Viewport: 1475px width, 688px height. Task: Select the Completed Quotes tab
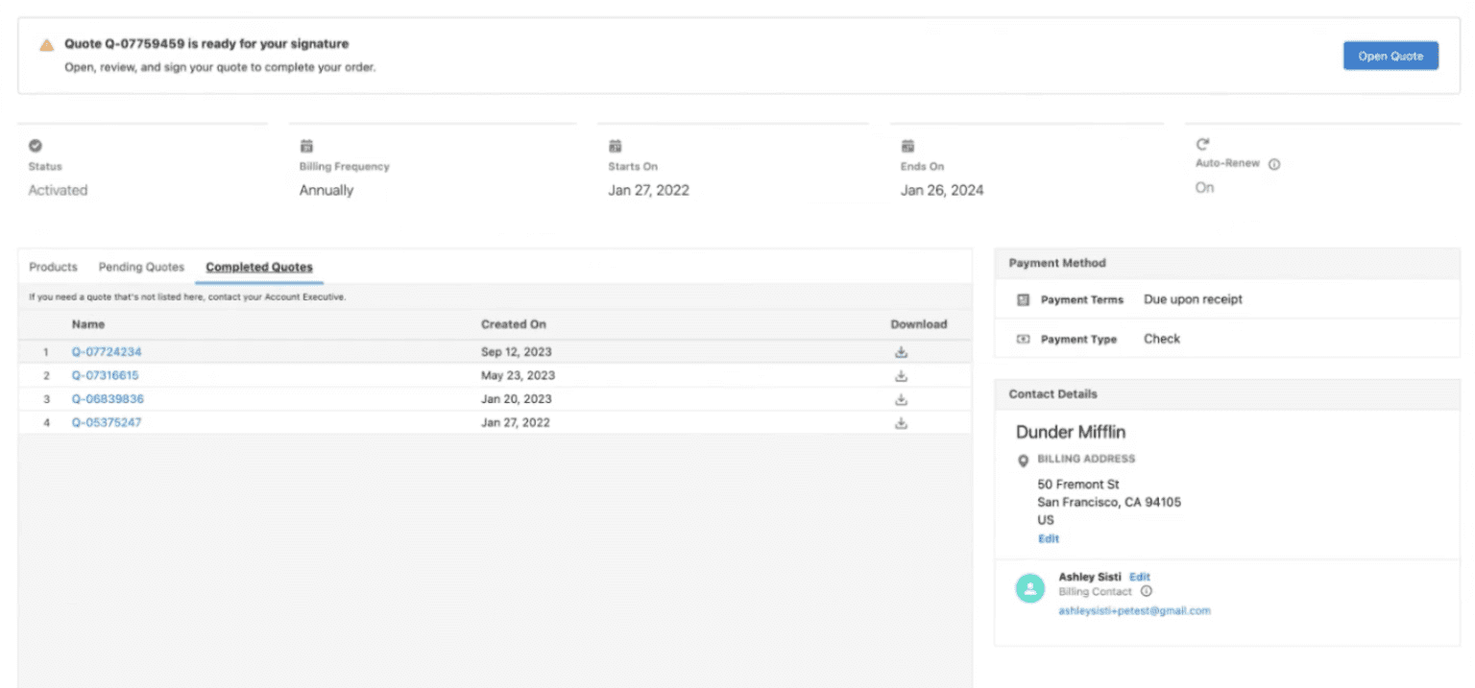(259, 267)
